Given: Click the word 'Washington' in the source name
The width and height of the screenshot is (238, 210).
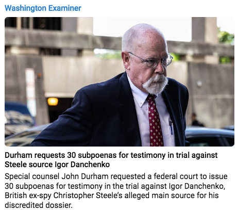Looking at the screenshot, I should (25, 8).
